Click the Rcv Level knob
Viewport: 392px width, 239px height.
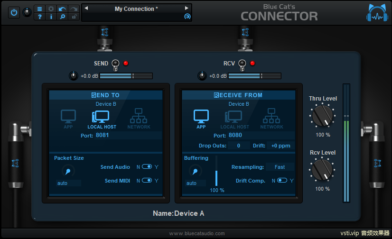click(x=322, y=170)
